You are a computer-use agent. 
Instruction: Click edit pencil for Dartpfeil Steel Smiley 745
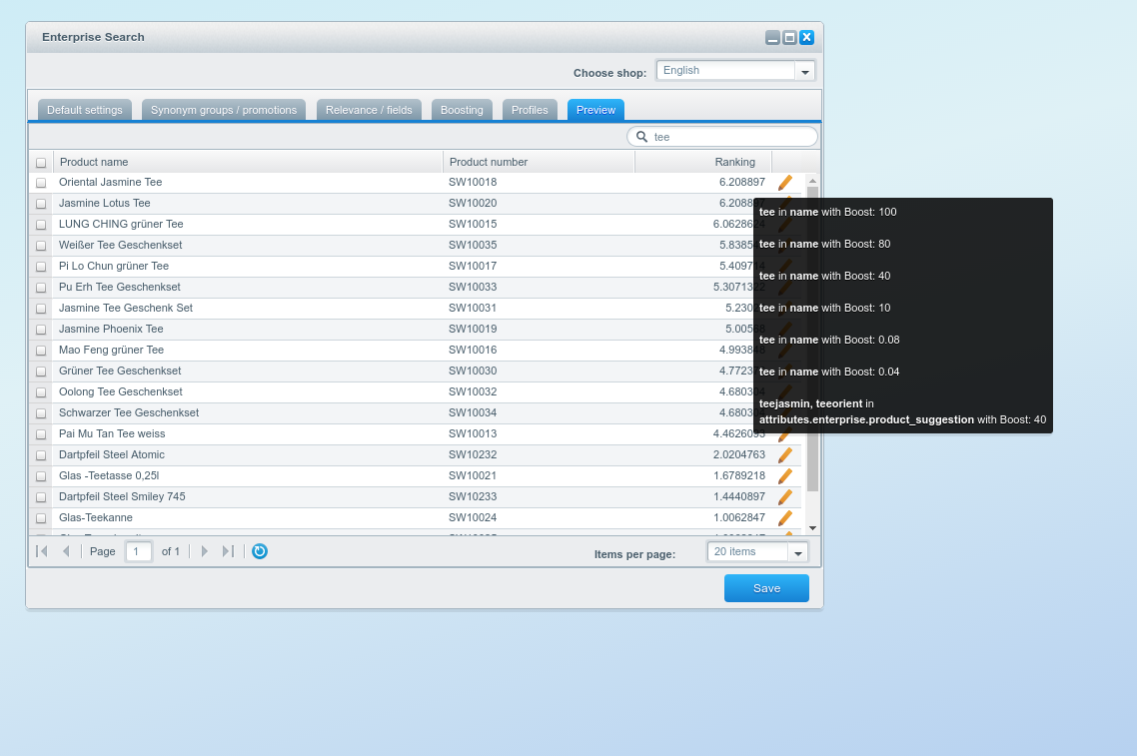click(785, 497)
